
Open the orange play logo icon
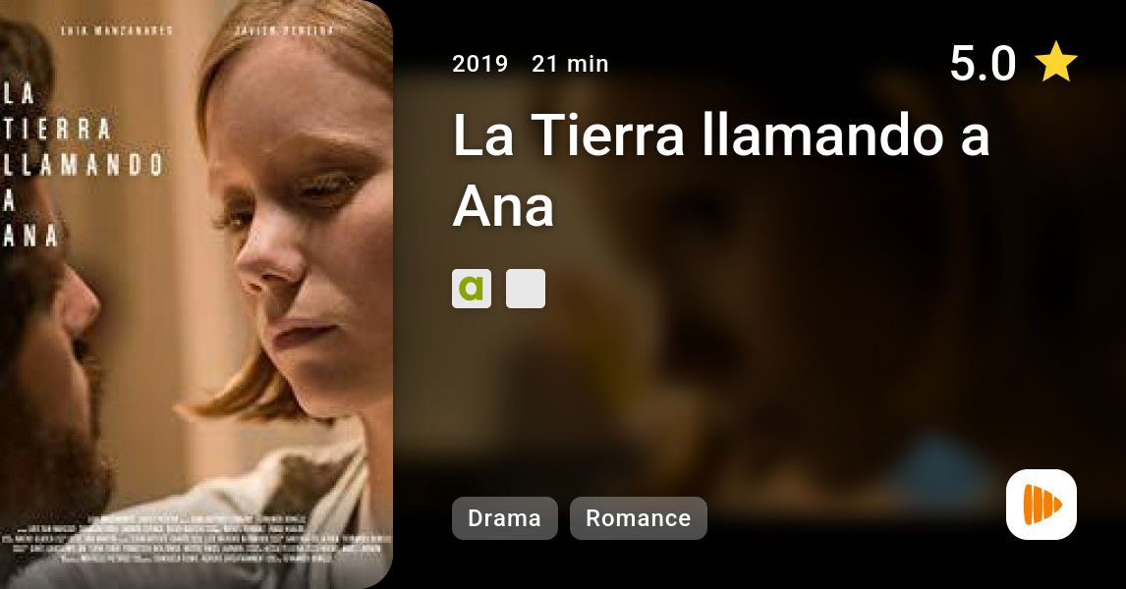(x=1042, y=505)
